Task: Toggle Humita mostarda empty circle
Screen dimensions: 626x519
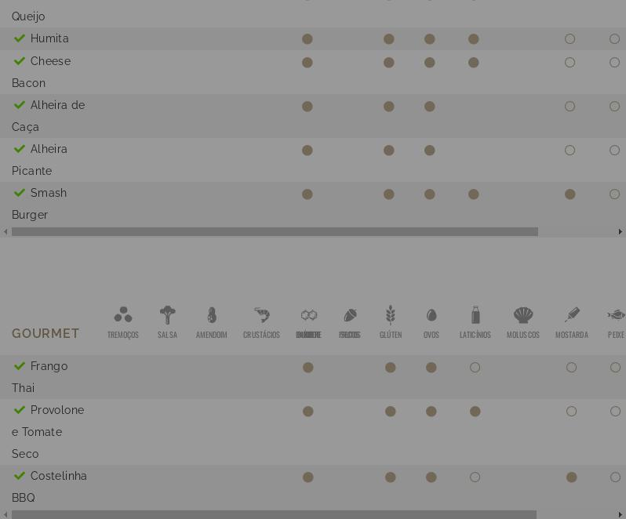Action: click(570, 38)
